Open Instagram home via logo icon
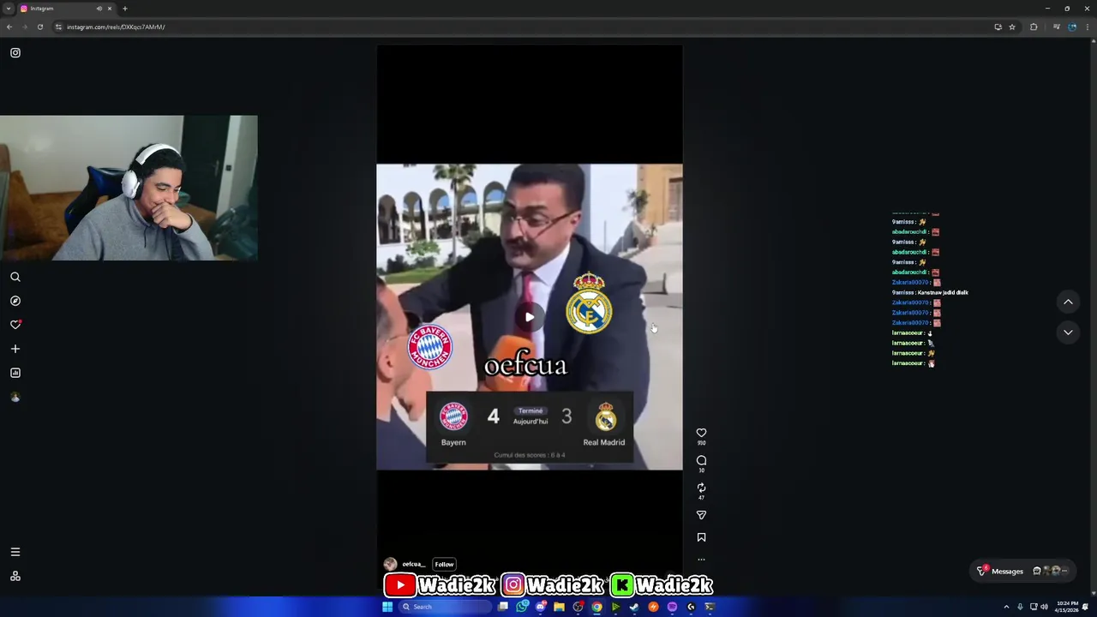Screen dimensions: 1097x617 tap(15, 53)
